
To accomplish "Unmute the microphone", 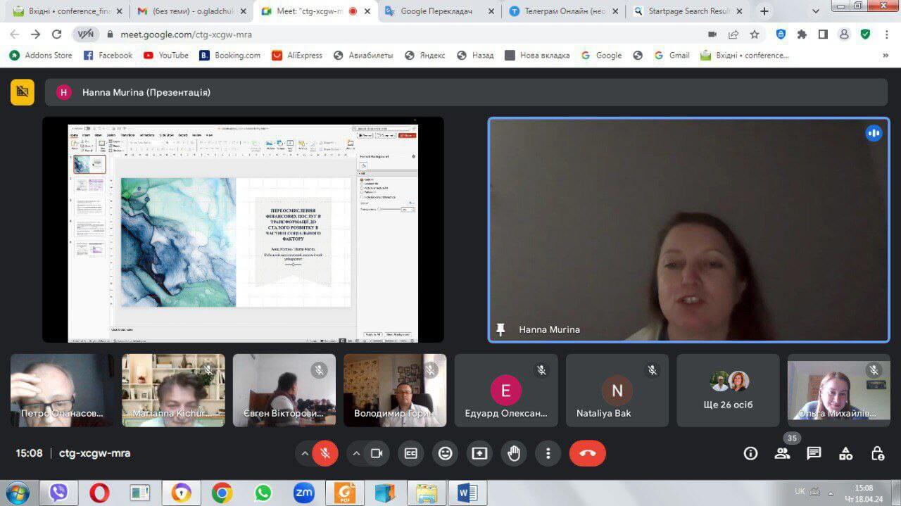I will [x=325, y=454].
